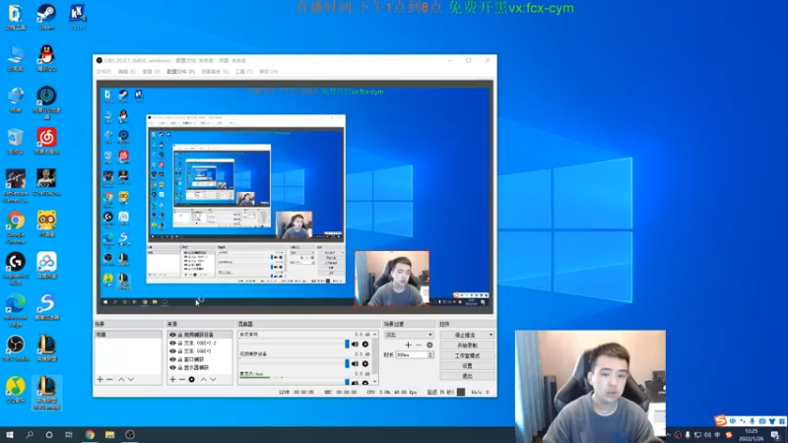Click down arrow on mixer scrollbar
Screen dimensions: 788x443
(375, 382)
